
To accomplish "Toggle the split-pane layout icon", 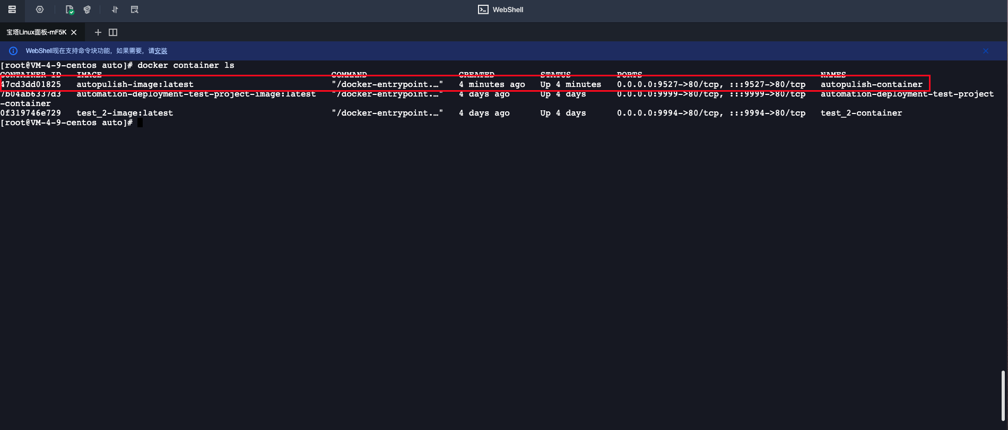I will click(x=113, y=32).
